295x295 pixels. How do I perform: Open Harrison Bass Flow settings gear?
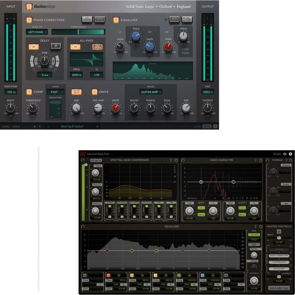290,154
